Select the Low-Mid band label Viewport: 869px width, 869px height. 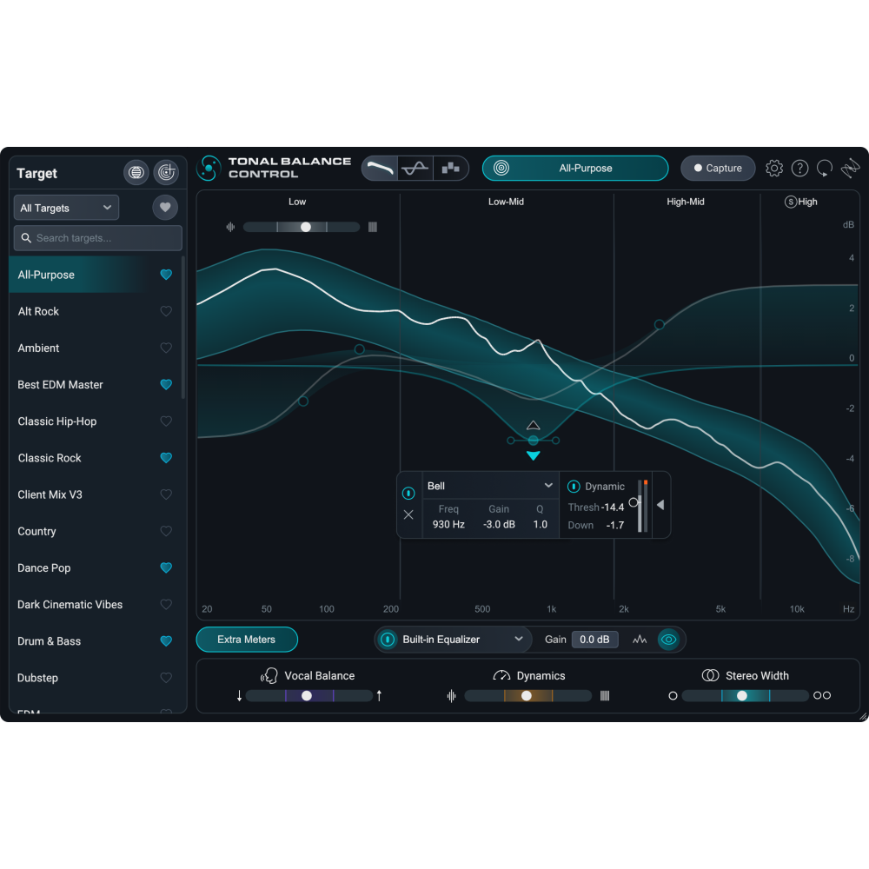506,202
